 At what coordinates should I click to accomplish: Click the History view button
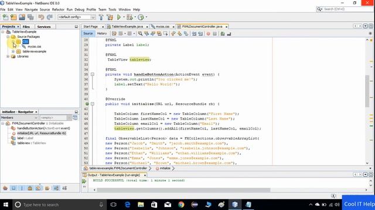click(101, 34)
